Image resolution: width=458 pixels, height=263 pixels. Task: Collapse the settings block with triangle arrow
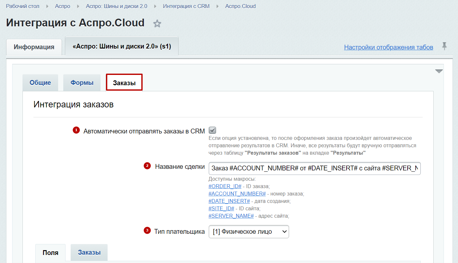click(439, 71)
